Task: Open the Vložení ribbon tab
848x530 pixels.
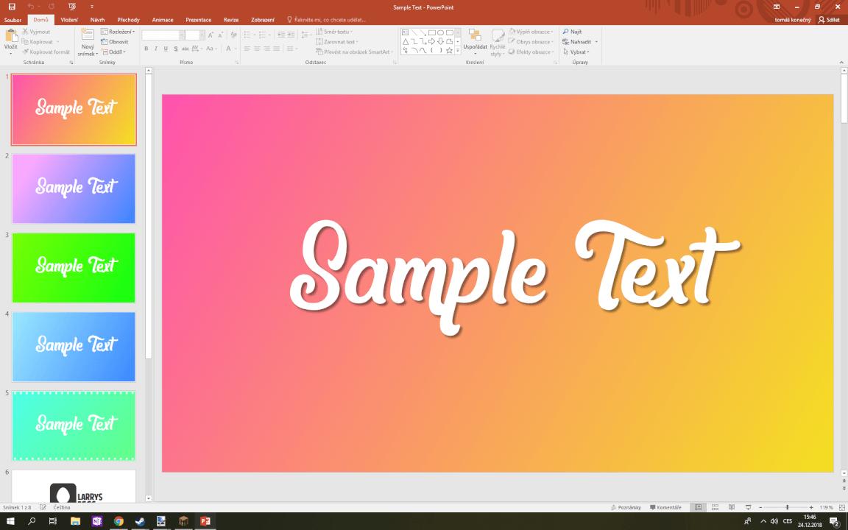Action: [70, 20]
